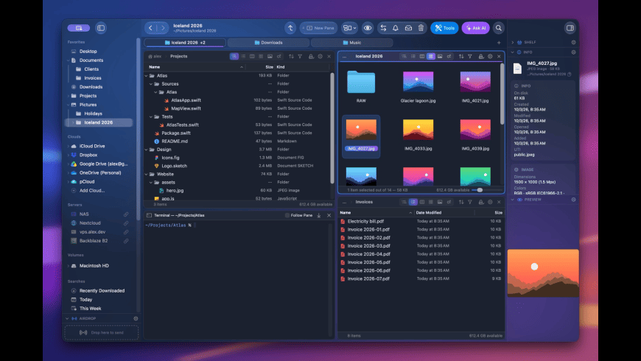641x361 pixels.
Task: Open AirDrop section gear settings
Action: point(136,318)
